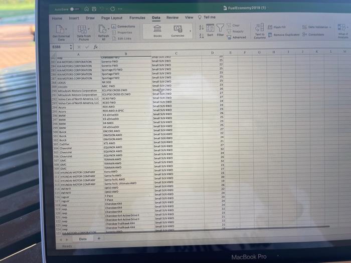The height and width of the screenshot is (263, 351).
Task: Expand the Data from Picture dropdown arrow
Action: 89,29
